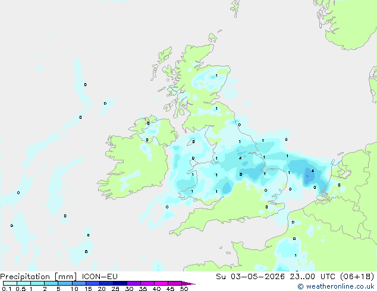
Task: Click the '23..00 UTC' time text
Action: tap(313, 277)
